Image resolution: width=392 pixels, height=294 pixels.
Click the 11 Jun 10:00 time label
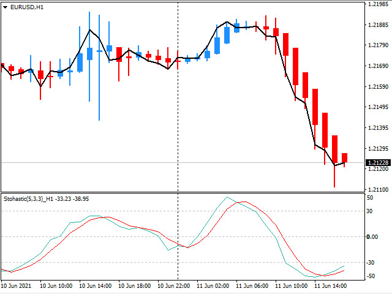tap(292, 286)
